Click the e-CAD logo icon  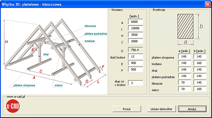click(13, 106)
